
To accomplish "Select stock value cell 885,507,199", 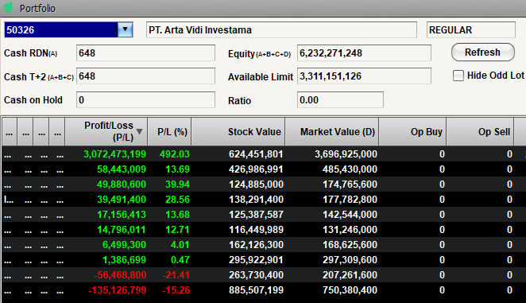I will [256, 290].
